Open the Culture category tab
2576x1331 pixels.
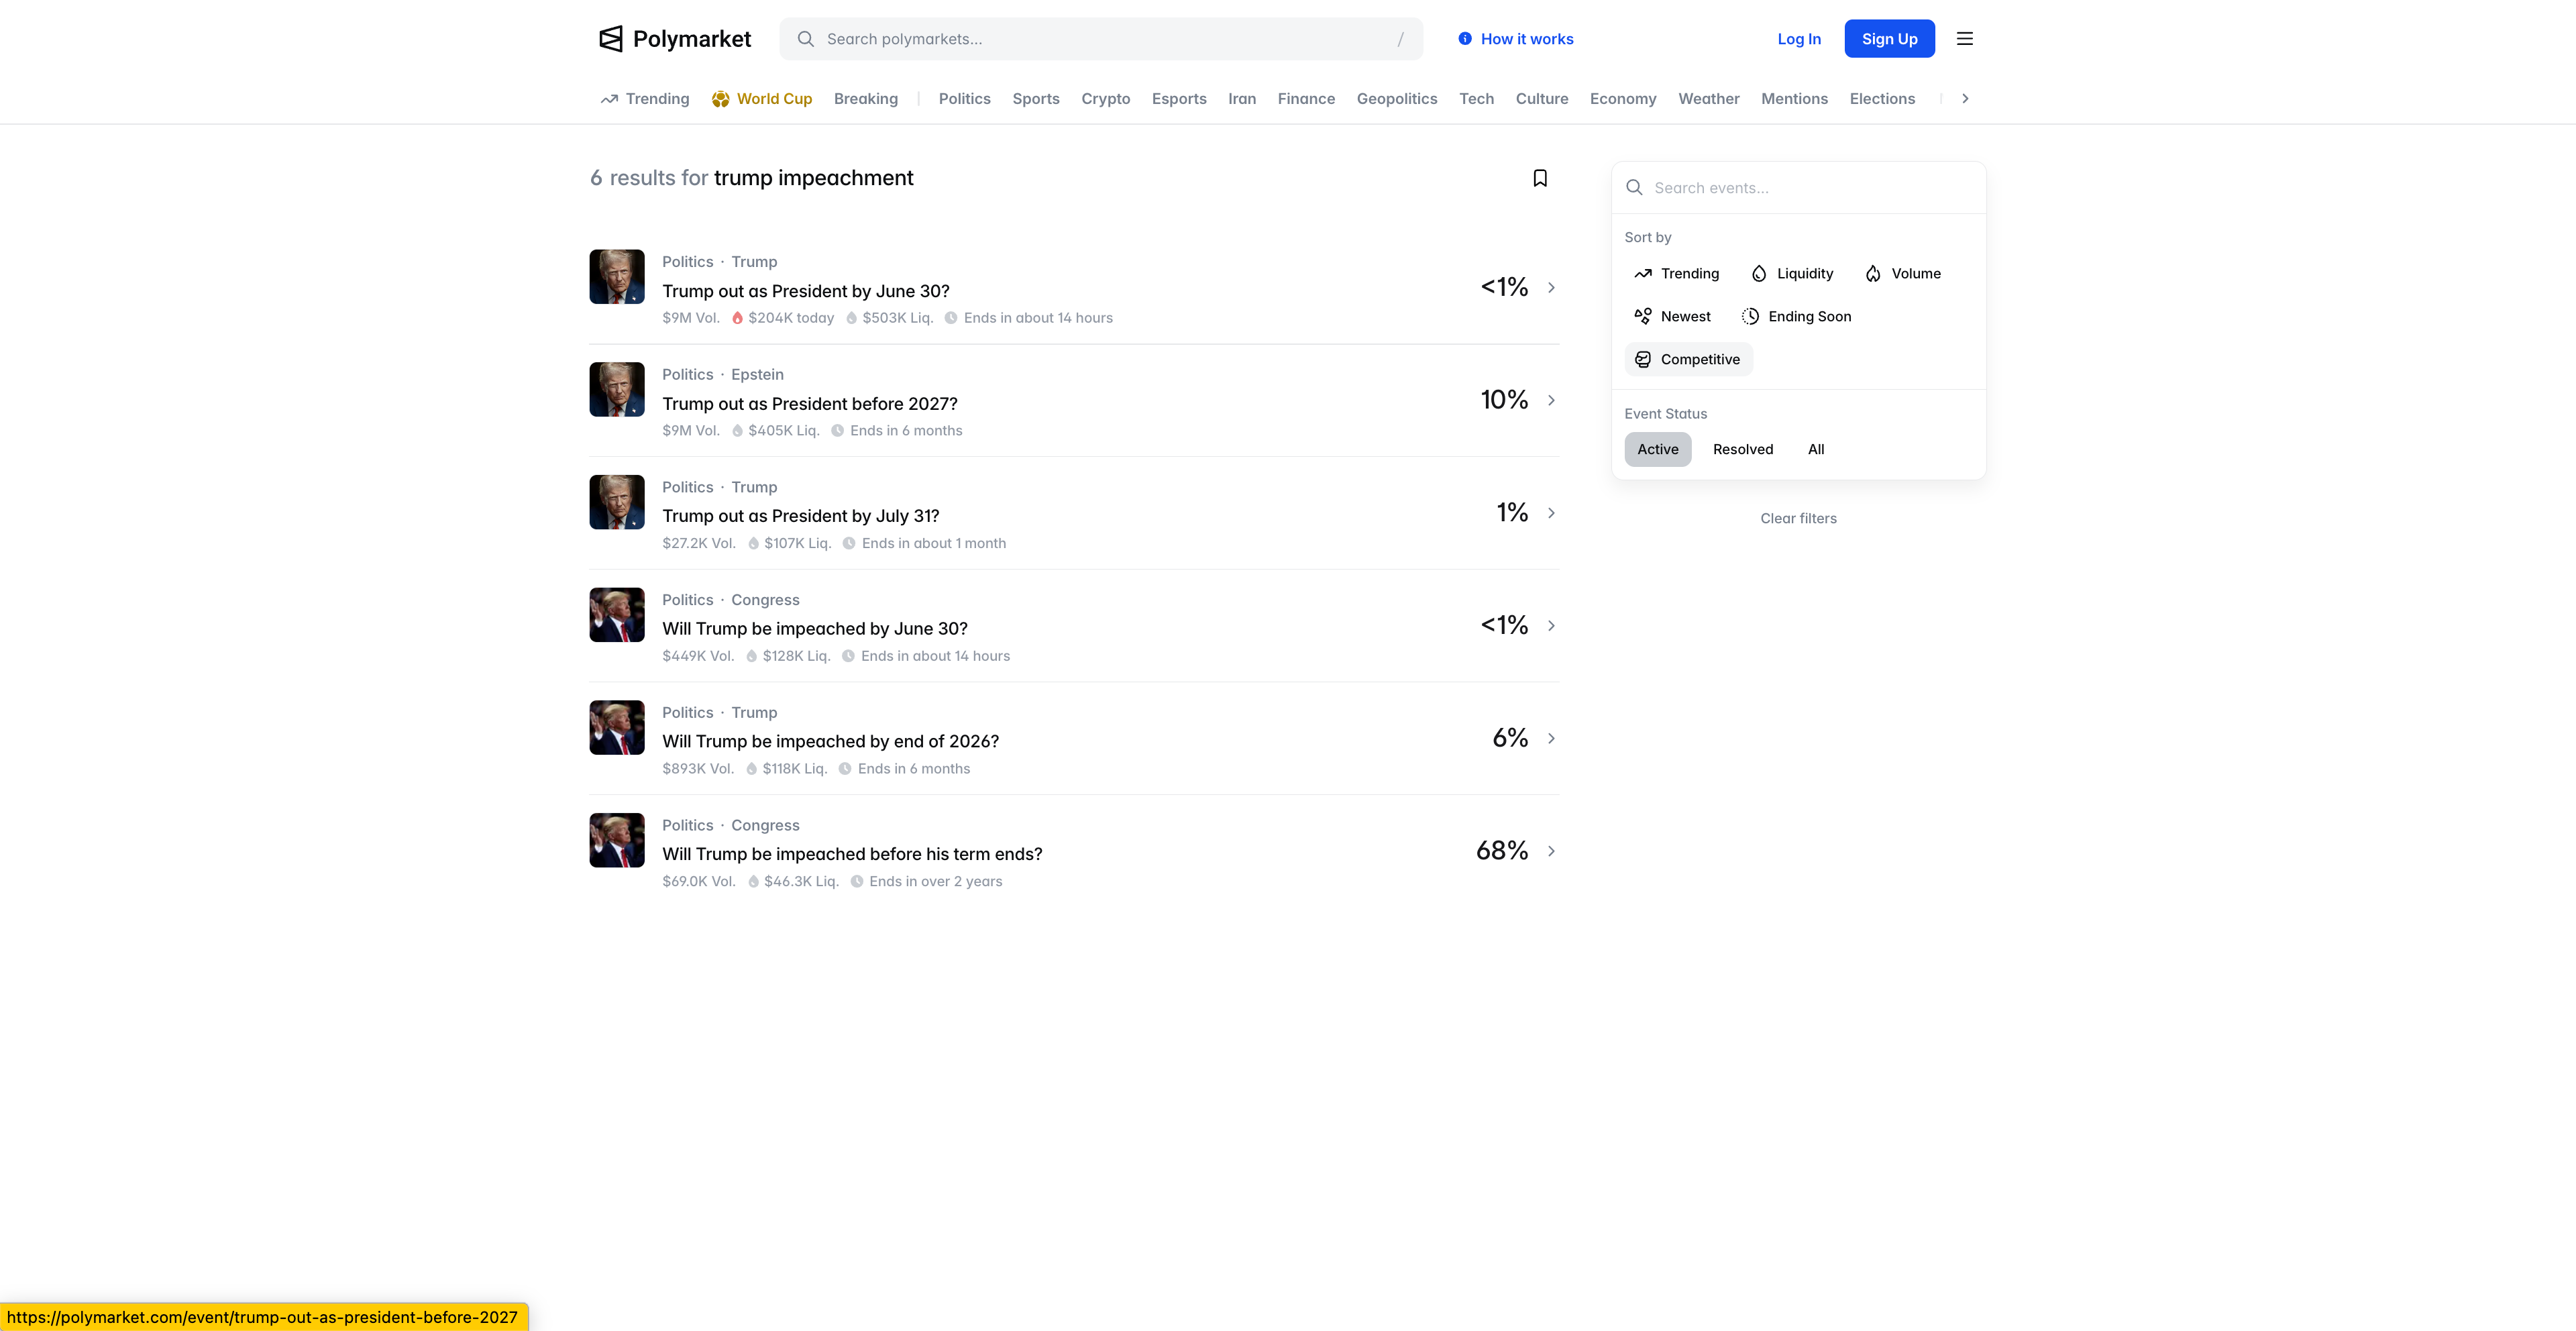(1542, 99)
